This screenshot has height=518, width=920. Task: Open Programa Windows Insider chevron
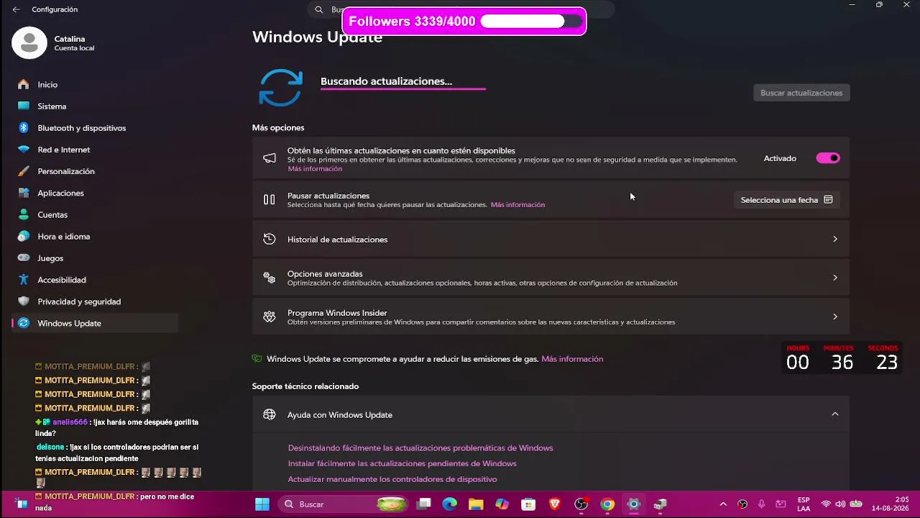(x=834, y=317)
